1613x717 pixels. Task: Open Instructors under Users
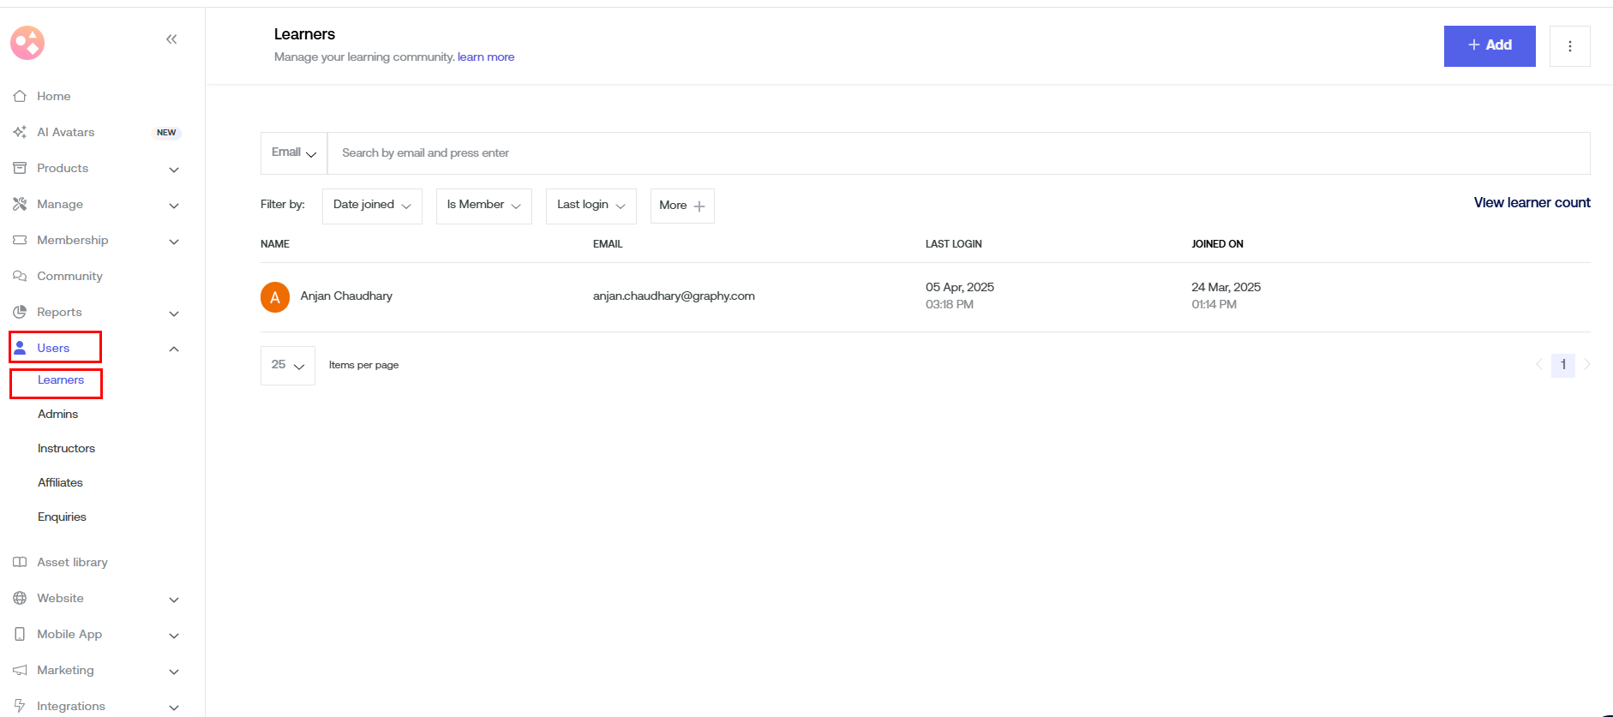point(66,448)
